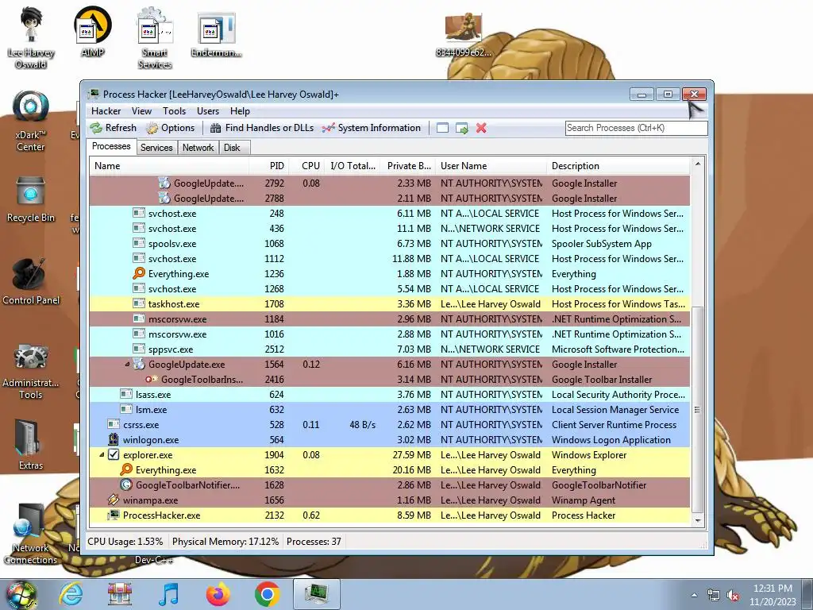Collapse the GoogleUpdate.exe PID 1564 tree
The image size is (813, 610).
pyautogui.click(x=127, y=364)
